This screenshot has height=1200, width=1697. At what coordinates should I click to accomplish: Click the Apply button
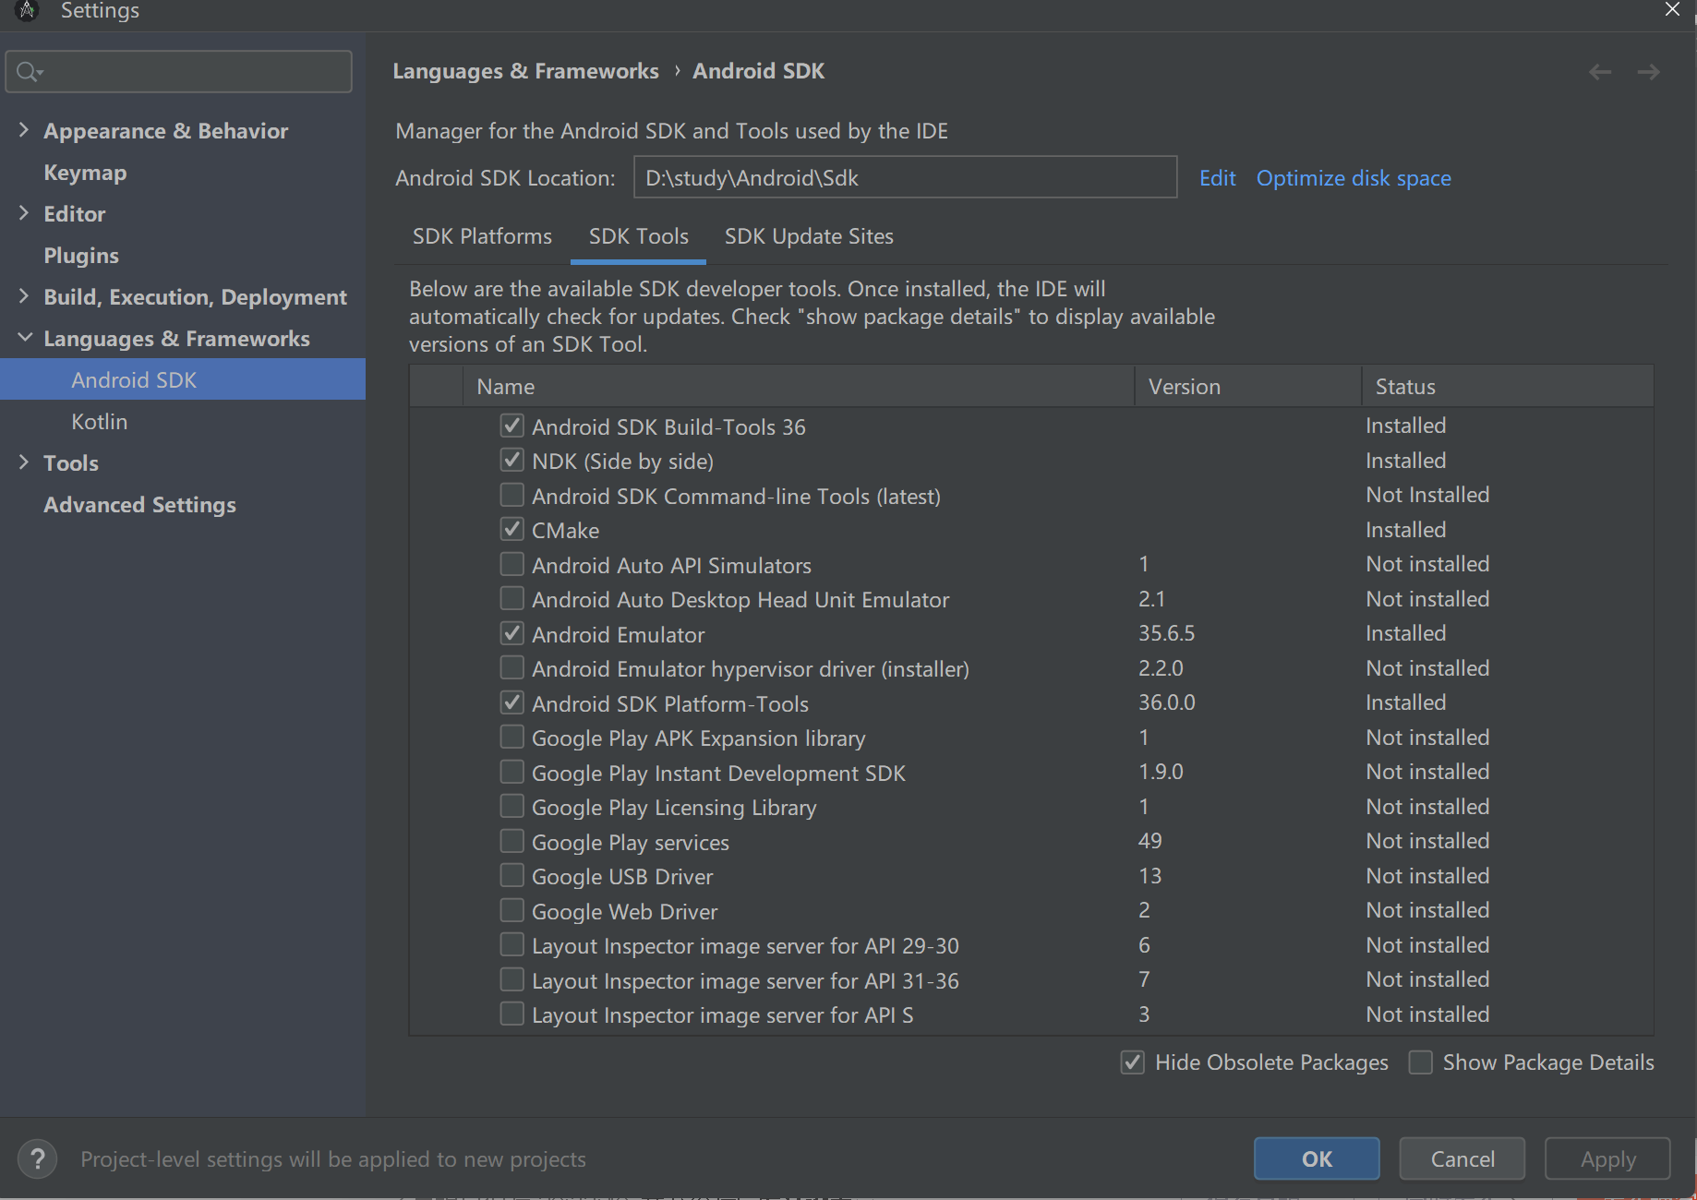pyautogui.click(x=1607, y=1158)
